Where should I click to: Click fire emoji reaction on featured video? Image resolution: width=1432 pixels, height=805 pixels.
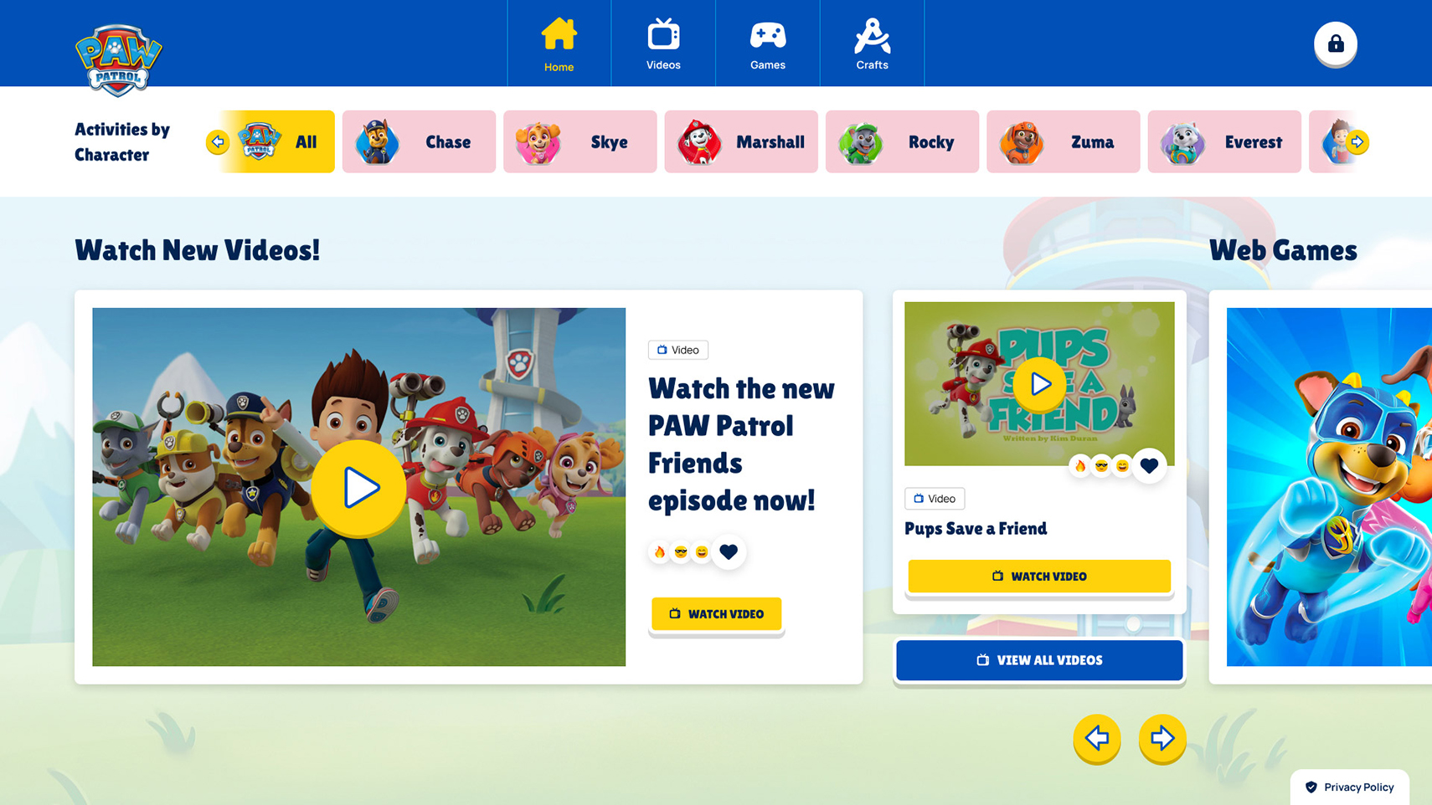pyautogui.click(x=660, y=551)
